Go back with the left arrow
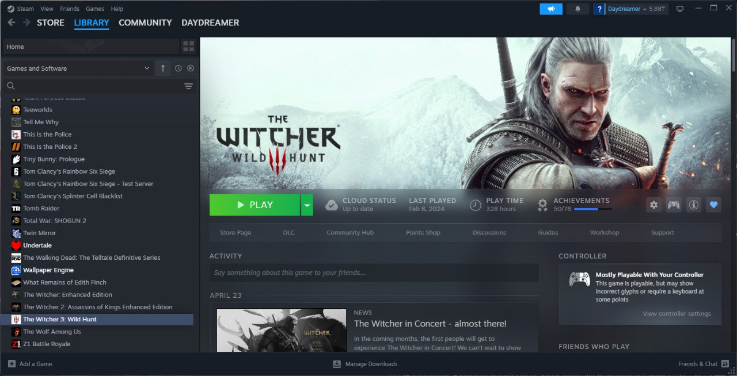737x376 pixels. [12, 22]
